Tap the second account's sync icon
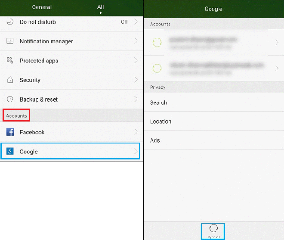Viewport: 284px width, 240px height. click(x=157, y=68)
